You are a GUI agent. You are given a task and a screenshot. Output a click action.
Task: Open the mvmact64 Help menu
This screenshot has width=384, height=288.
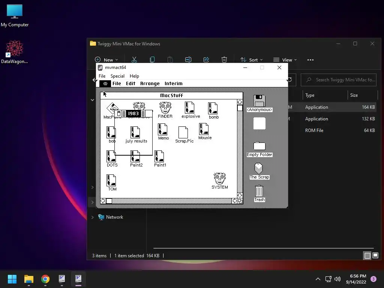(x=134, y=76)
